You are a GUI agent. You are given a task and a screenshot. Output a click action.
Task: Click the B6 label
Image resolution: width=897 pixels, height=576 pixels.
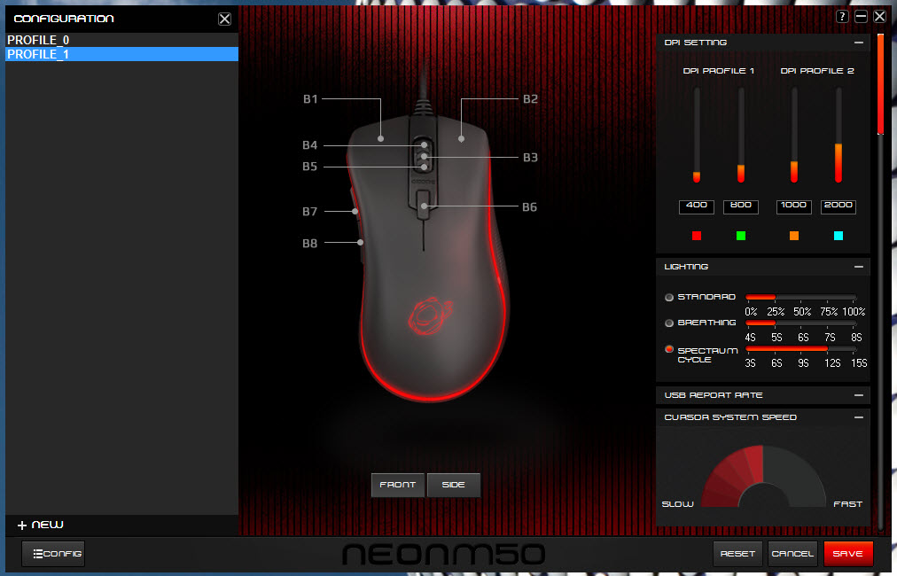530,207
